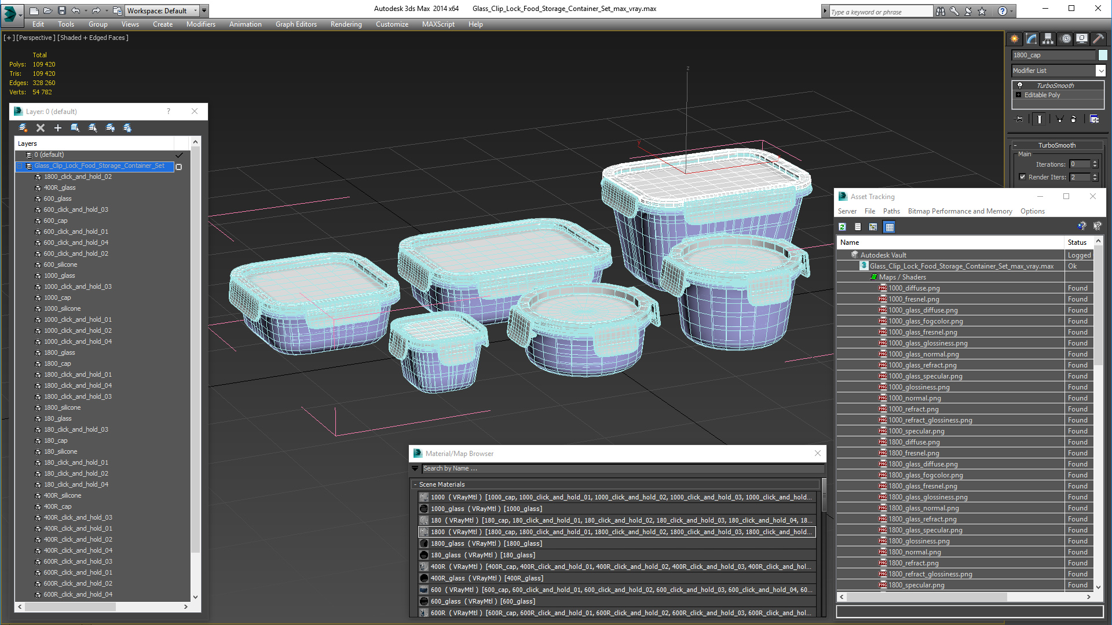
Task: Toggle TurboSmooth lightbulb visibility
Action: [x=1020, y=86]
